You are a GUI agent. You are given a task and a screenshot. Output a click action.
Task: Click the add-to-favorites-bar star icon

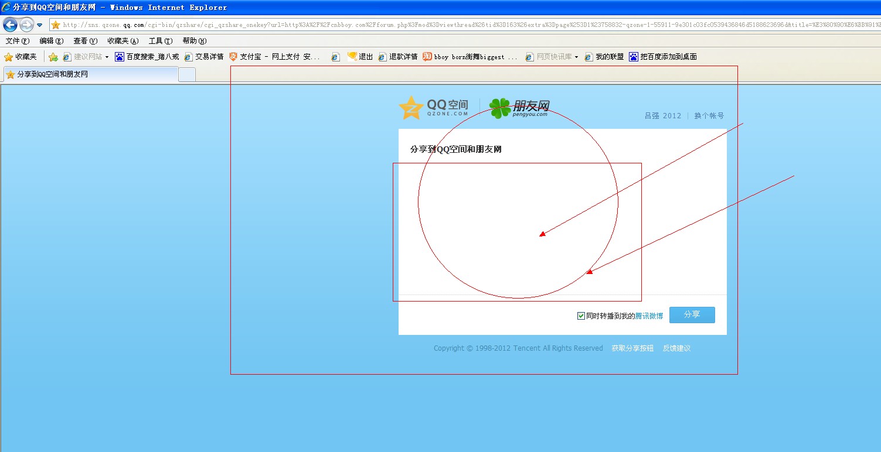pos(53,57)
